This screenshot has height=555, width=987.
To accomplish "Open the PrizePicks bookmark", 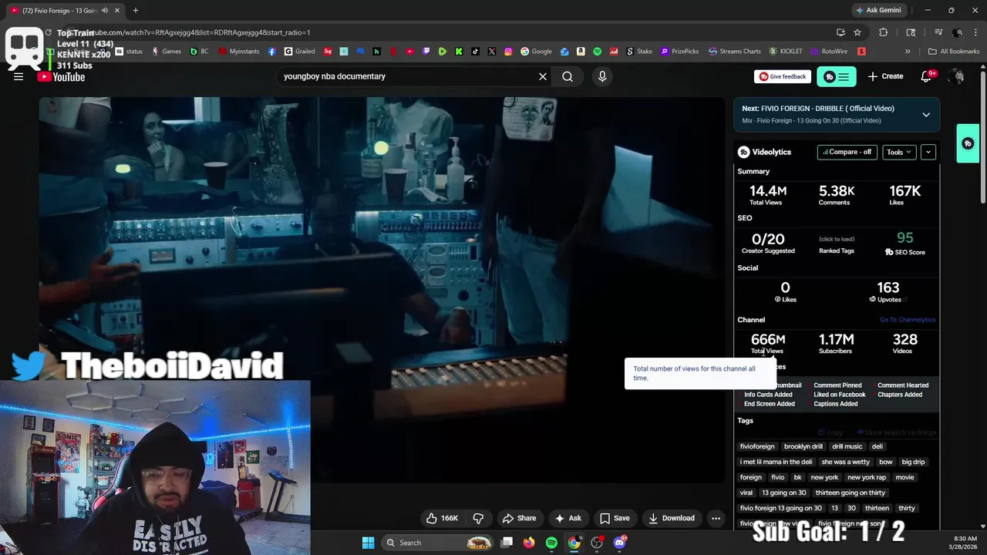I will point(679,52).
